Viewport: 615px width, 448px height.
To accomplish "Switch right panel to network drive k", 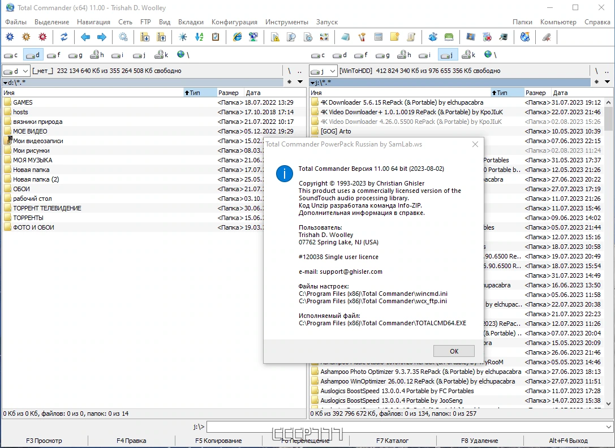I will [x=468, y=55].
